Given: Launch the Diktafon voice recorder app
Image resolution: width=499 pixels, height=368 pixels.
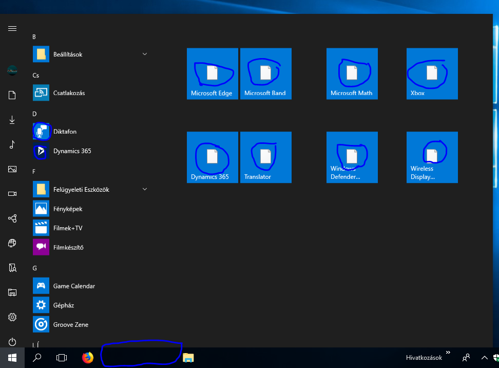Looking at the screenshot, I should tap(90, 131).
